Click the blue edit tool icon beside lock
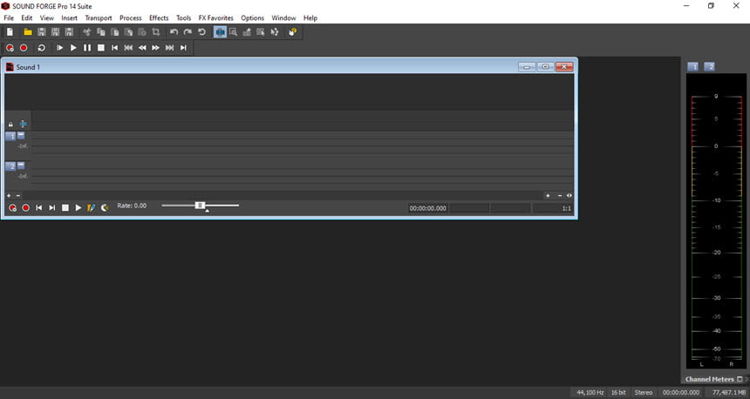Image resolution: width=750 pixels, height=399 pixels. (23, 125)
